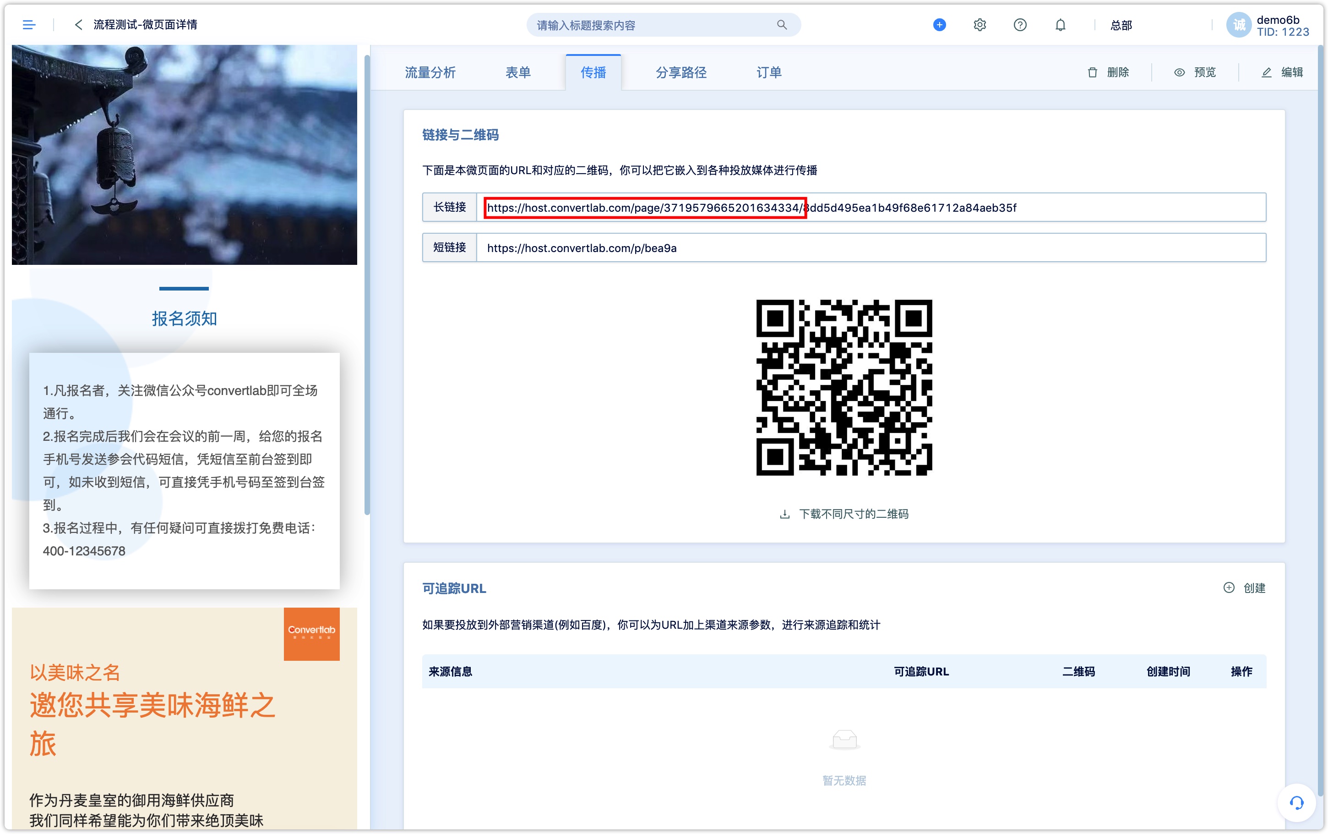Click the search magnifier icon
The width and height of the screenshot is (1328, 834).
pos(781,25)
